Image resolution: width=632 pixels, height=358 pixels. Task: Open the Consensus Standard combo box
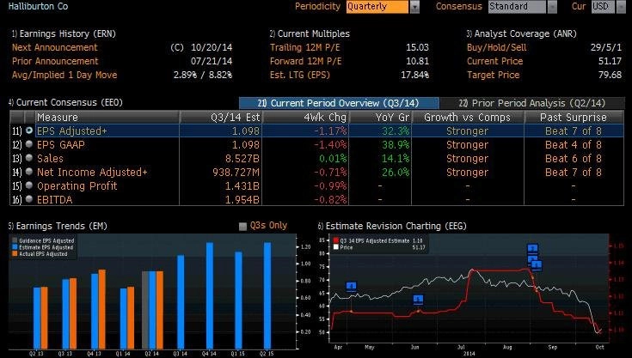(517, 6)
